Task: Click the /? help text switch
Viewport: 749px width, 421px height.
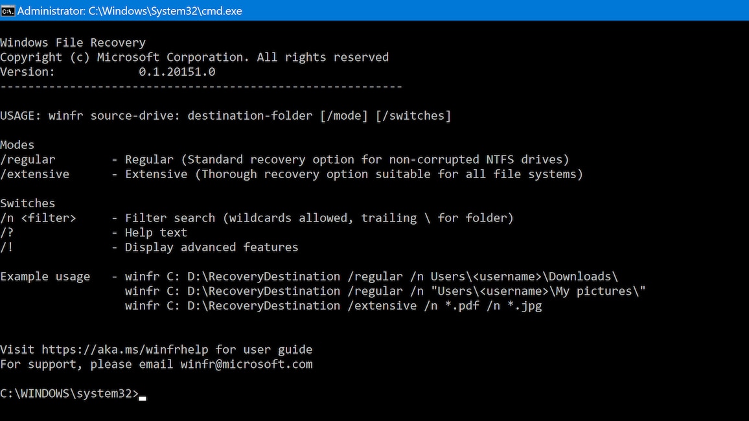Action: point(6,233)
